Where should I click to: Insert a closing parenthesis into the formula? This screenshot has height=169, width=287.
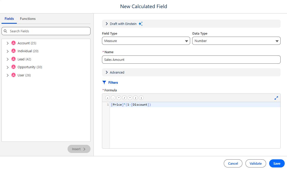141,98
